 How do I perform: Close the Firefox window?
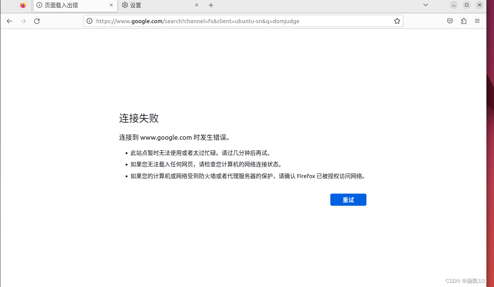pos(480,5)
